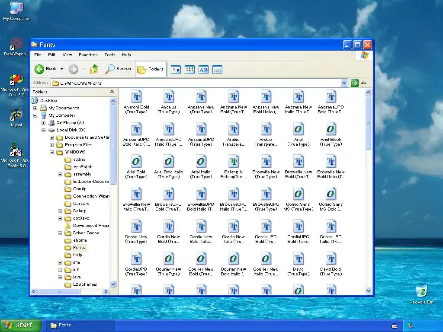The height and width of the screenshot is (332, 443).
Task: Click the Start button
Action: 21,326
